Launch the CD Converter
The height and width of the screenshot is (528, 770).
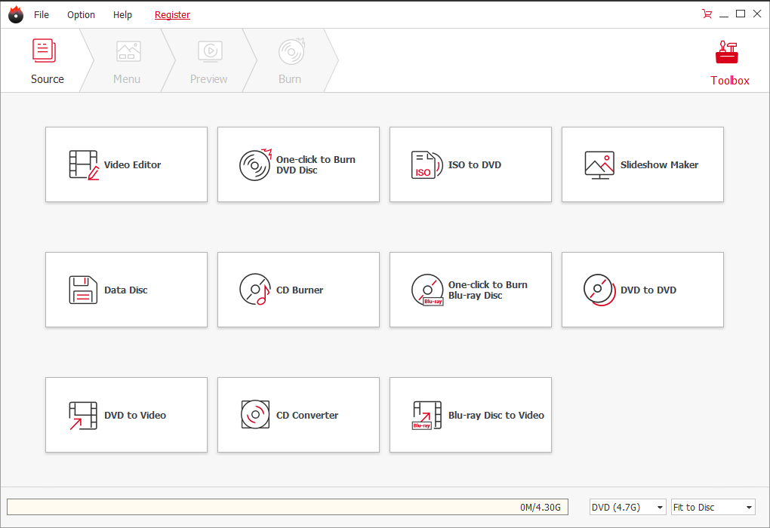click(298, 415)
